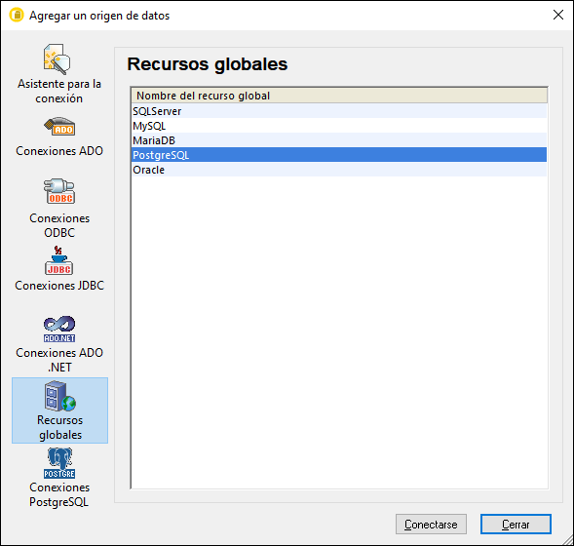The height and width of the screenshot is (546, 574).
Task: Click the Recursos globales sidebar label
Action: tap(60, 427)
